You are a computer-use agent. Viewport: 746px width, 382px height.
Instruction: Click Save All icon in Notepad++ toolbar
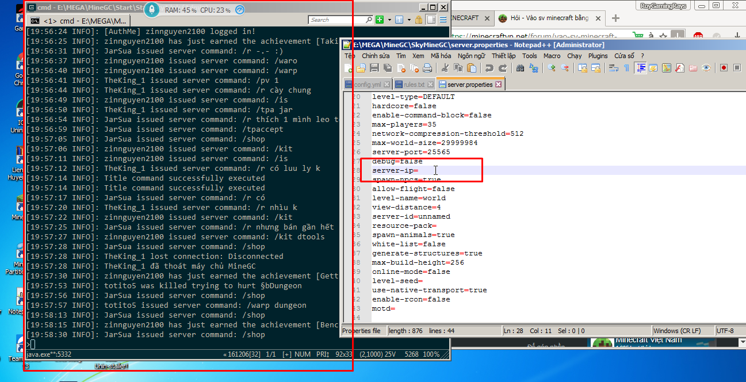tap(388, 68)
